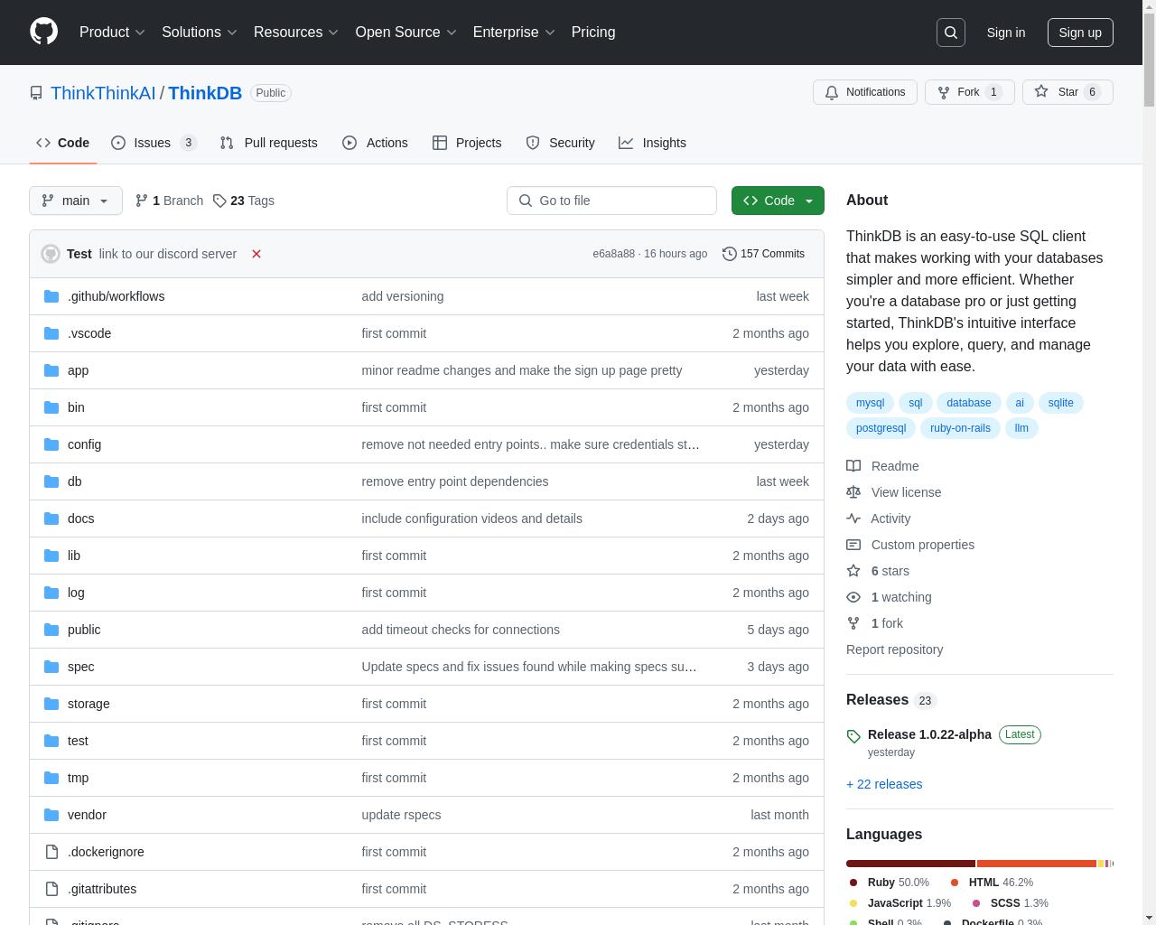This screenshot has height=925, width=1156.
Task: Open commit message 'add timeout checks for connections'
Action: tap(461, 630)
